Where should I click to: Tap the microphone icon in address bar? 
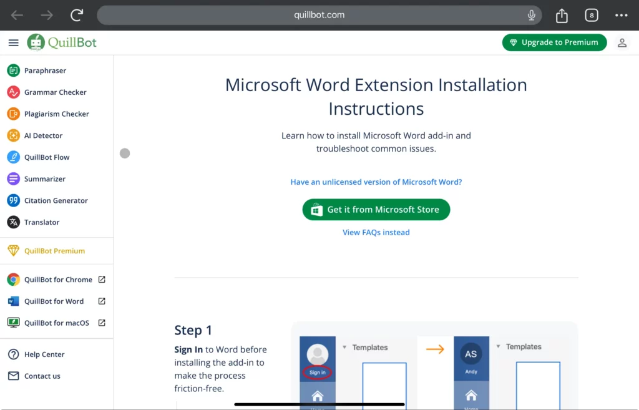(532, 15)
